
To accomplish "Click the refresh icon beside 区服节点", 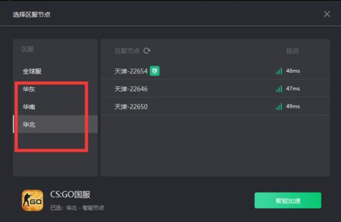I will click(147, 50).
